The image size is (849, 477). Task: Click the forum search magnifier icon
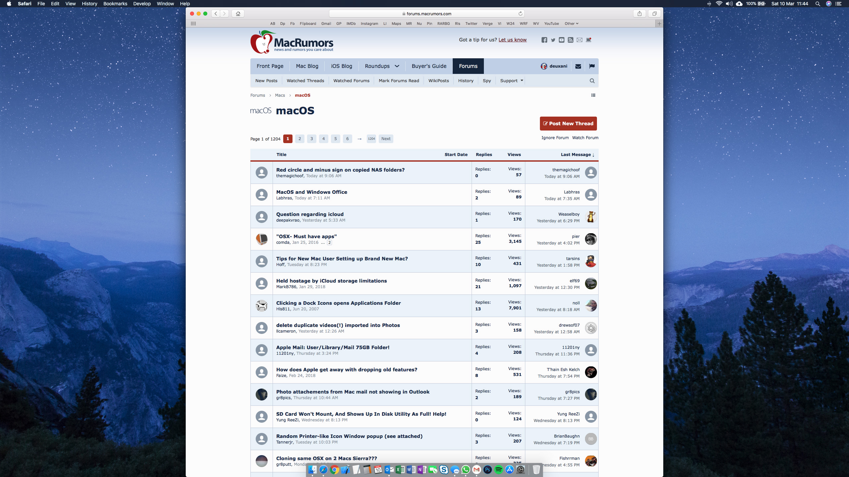click(592, 81)
